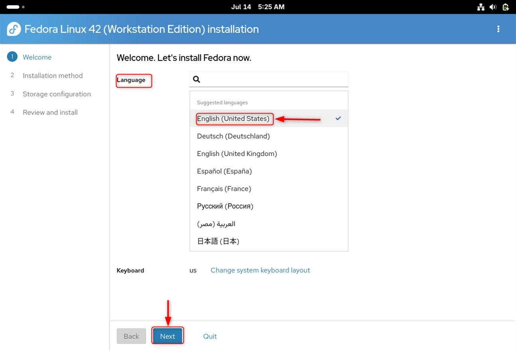516x351 pixels.
Task: Click the Language label
Action: point(131,80)
